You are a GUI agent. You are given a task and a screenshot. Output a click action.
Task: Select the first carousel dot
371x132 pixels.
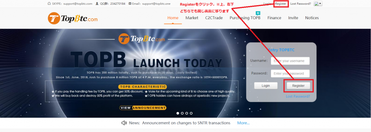pyautogui.click(x=178, y=113)
